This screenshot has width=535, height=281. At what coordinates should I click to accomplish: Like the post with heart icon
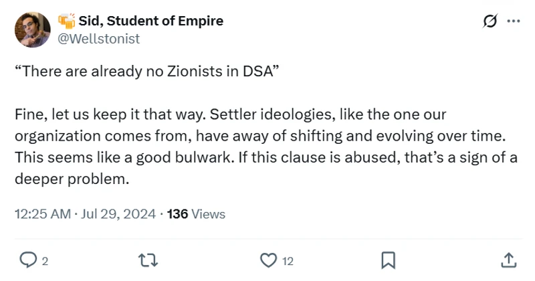pyautogui.click(x=268, y=259)
